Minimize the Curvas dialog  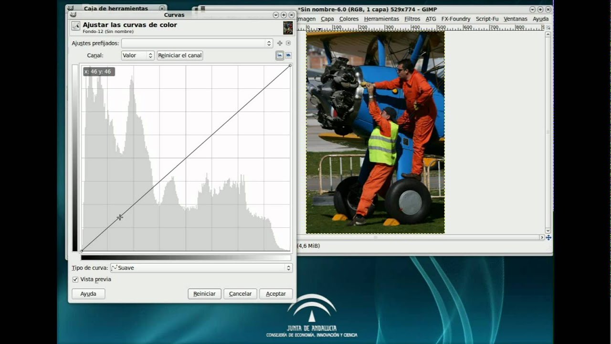coord(276,15)
